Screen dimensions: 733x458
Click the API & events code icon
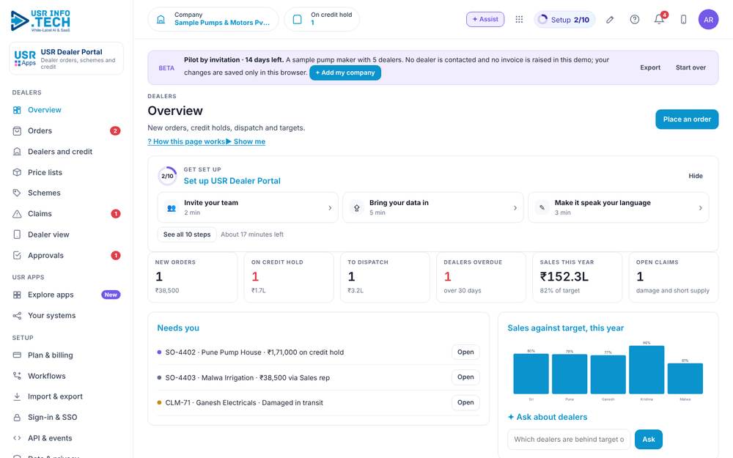point(17,438)
